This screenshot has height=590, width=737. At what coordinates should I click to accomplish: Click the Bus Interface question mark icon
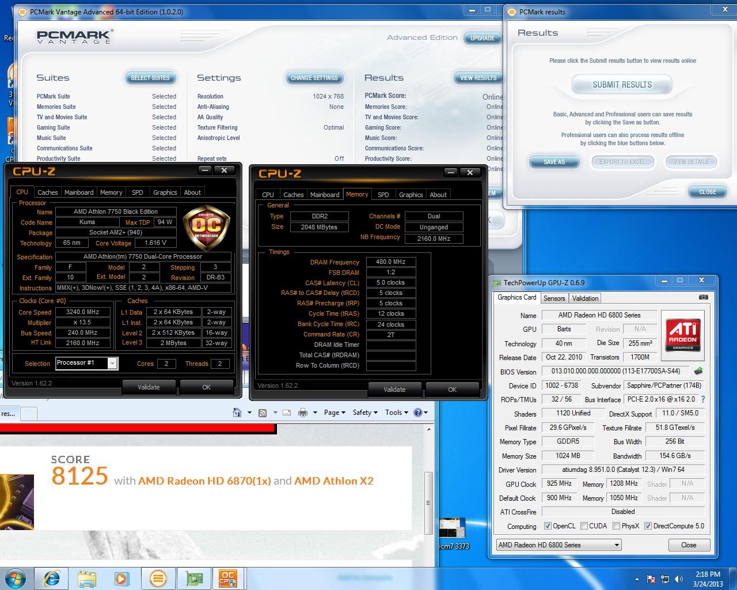pyautogui.click(x=703, y=399)
